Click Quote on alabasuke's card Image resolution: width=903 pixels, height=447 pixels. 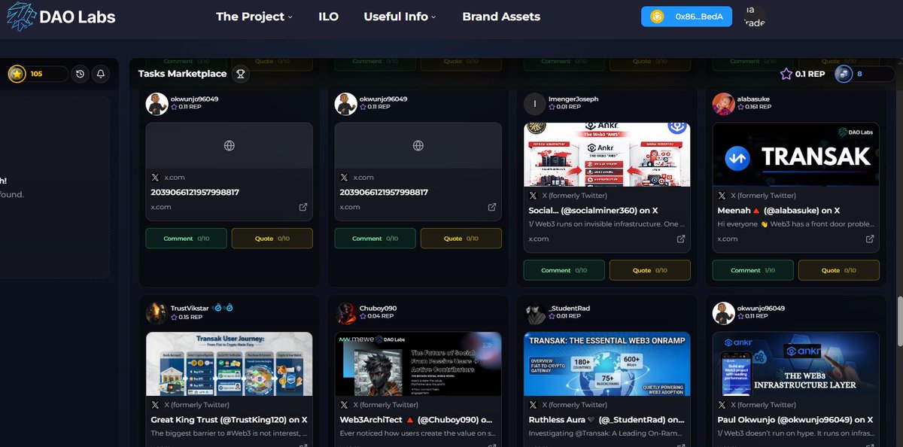point(838,270)
